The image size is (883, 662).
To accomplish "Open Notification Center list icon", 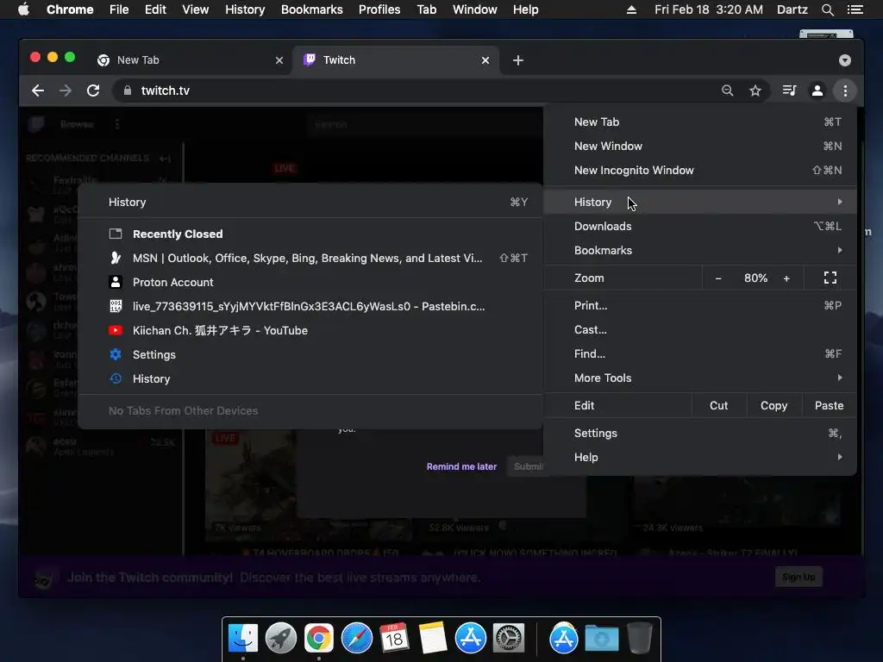I will click(x=855, y=9).
